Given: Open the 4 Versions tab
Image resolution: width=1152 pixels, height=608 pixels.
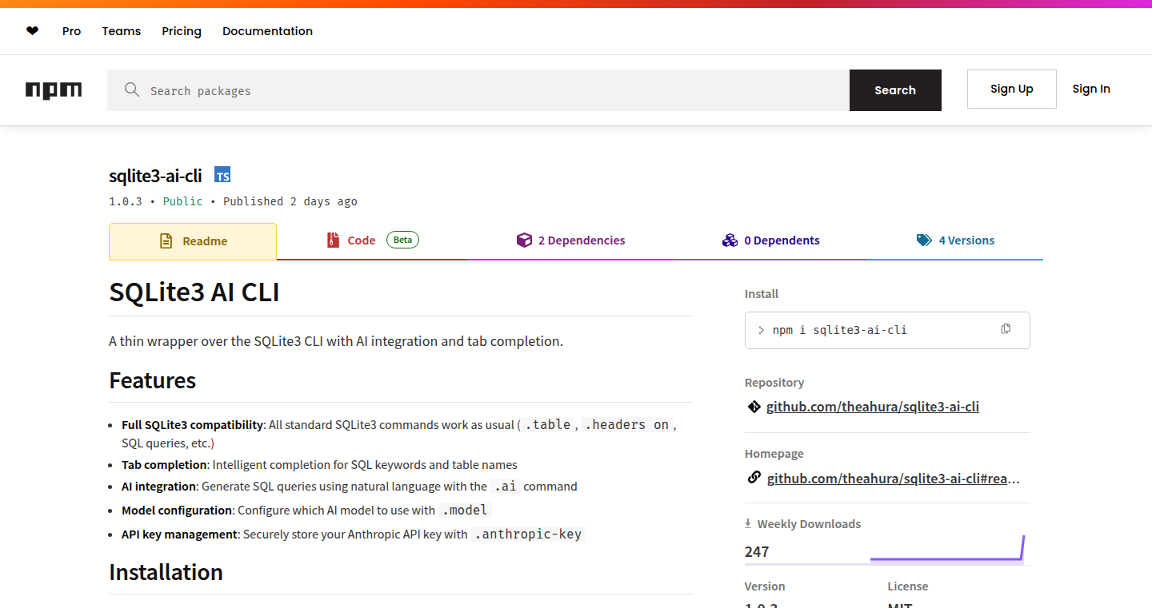Looking at the screenshot, I should pyautogui.click(x=955, y=240).
